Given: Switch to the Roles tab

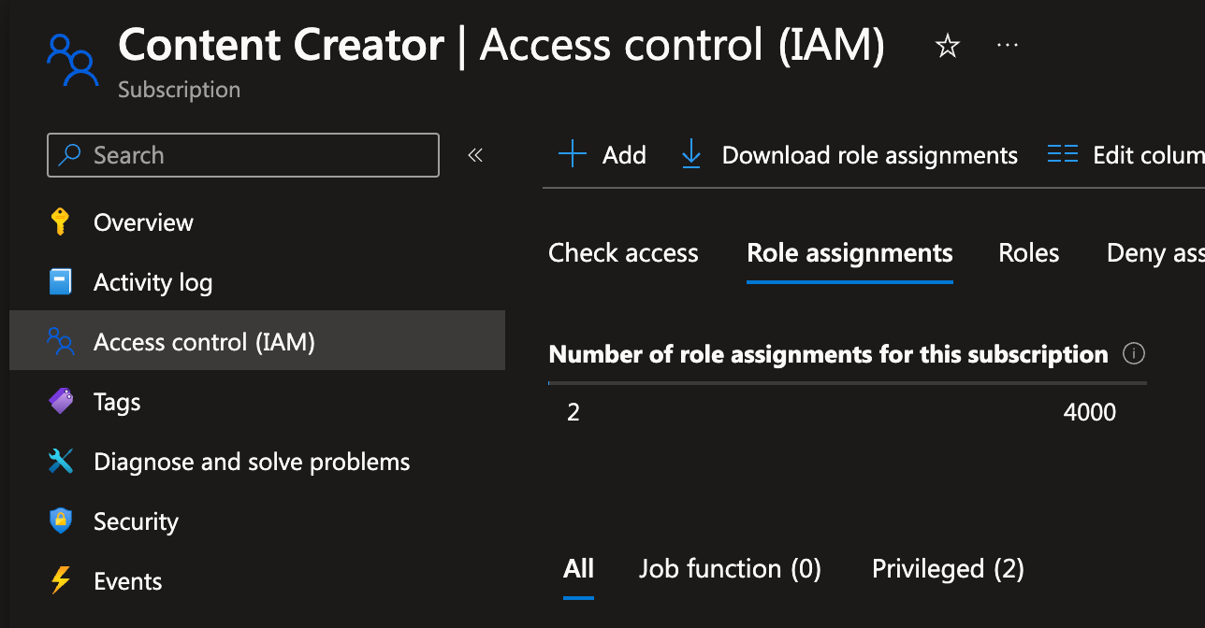Looking at the screenshot, I should pos(1028,253).
